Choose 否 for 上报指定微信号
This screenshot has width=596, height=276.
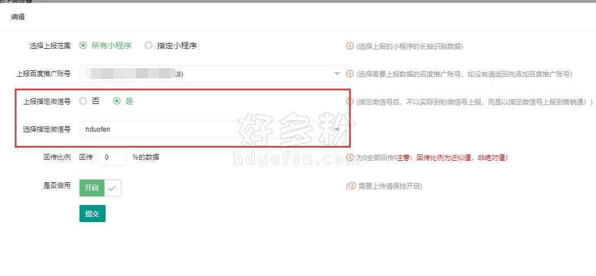pyautogui.click(x=83, y=101)
